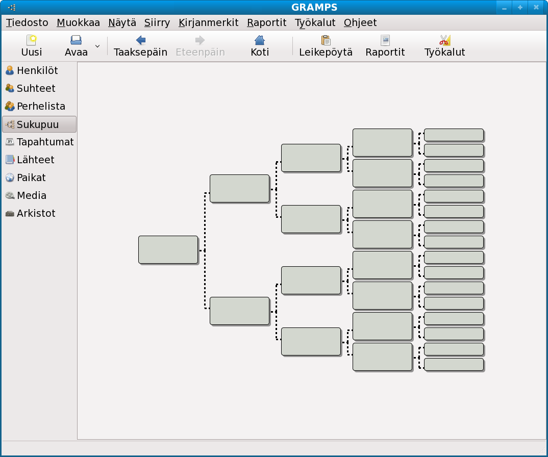
Task: Go back with Taaksepäin arrow
Action: [140, 41]
